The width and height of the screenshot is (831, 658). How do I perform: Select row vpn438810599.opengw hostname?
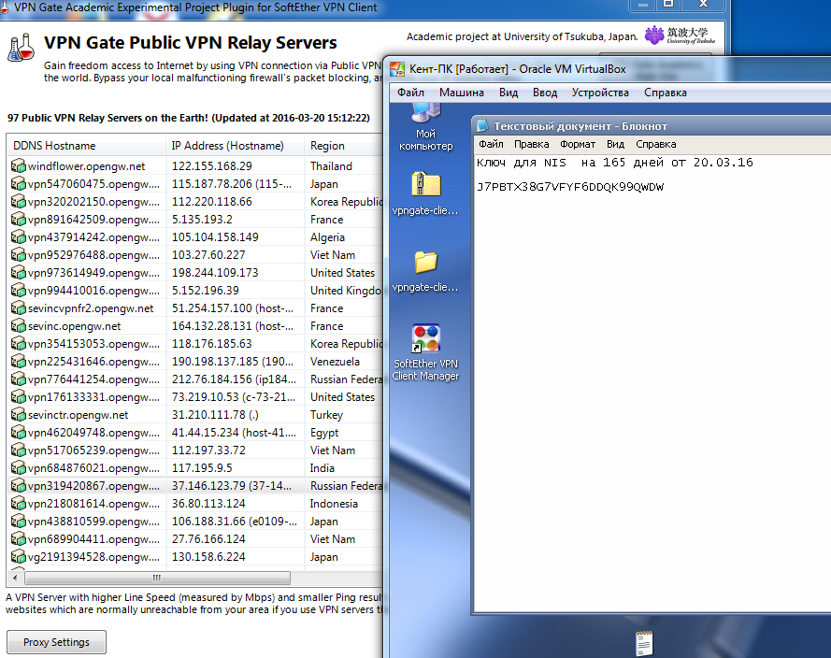coord(93,522)
